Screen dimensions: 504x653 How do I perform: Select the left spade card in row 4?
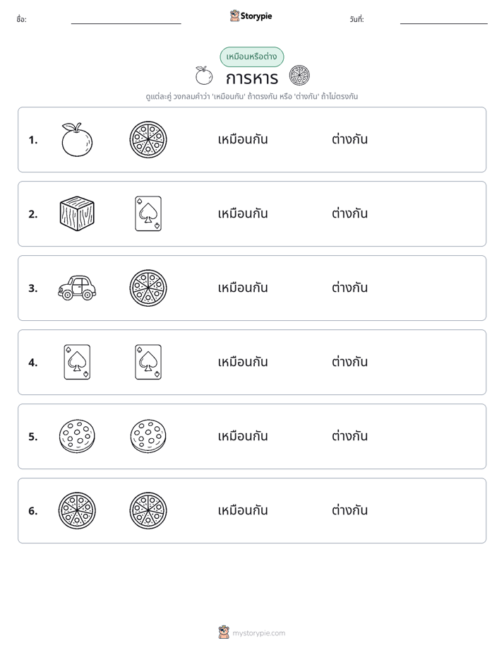(77, 362)
